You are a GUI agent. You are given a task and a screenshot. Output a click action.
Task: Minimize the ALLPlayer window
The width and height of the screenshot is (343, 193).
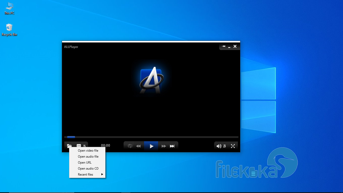pos(229,47)
